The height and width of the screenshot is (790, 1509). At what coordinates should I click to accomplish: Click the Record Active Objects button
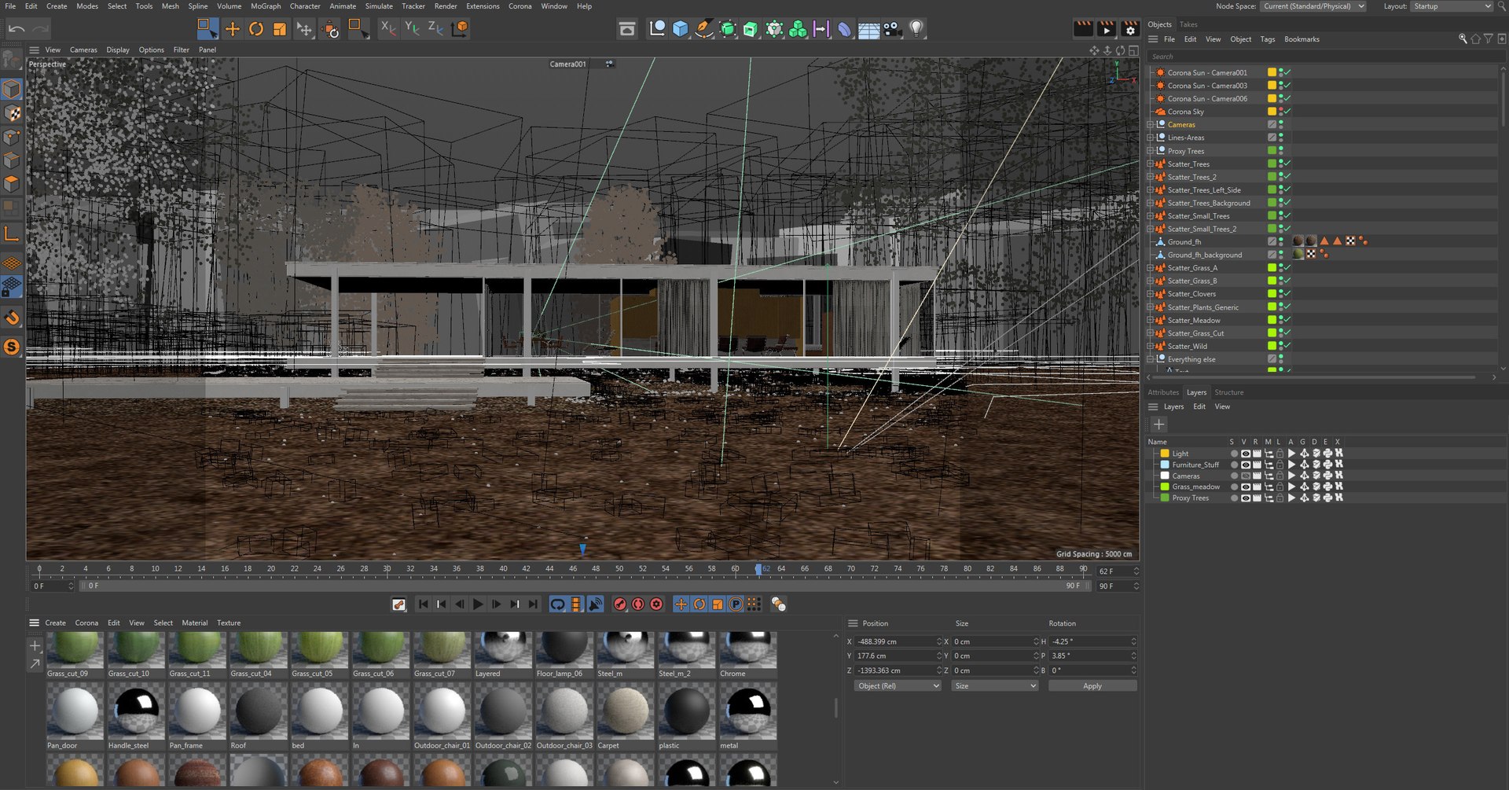click(620, 604)
